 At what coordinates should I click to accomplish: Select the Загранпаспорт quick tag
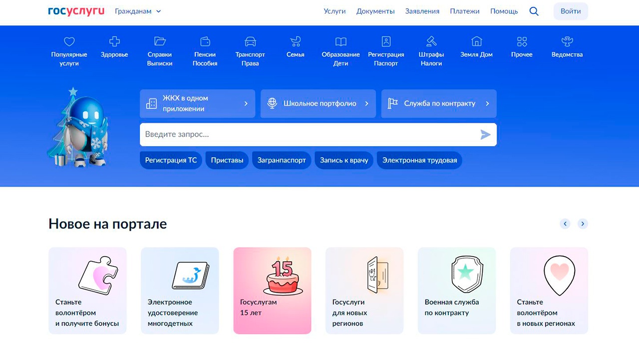pos(282,161)
